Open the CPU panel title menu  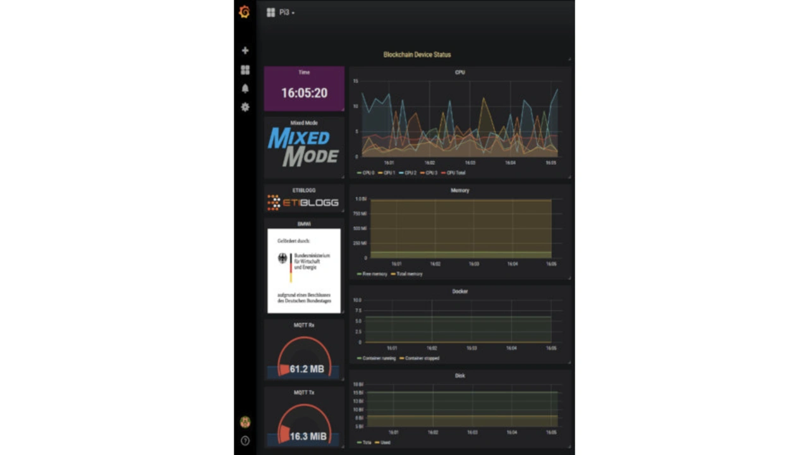tap(459, 73)
